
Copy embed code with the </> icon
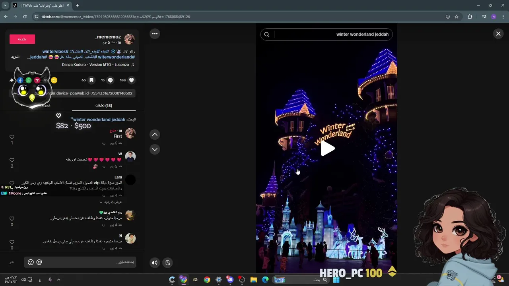(x=46, y=80)
